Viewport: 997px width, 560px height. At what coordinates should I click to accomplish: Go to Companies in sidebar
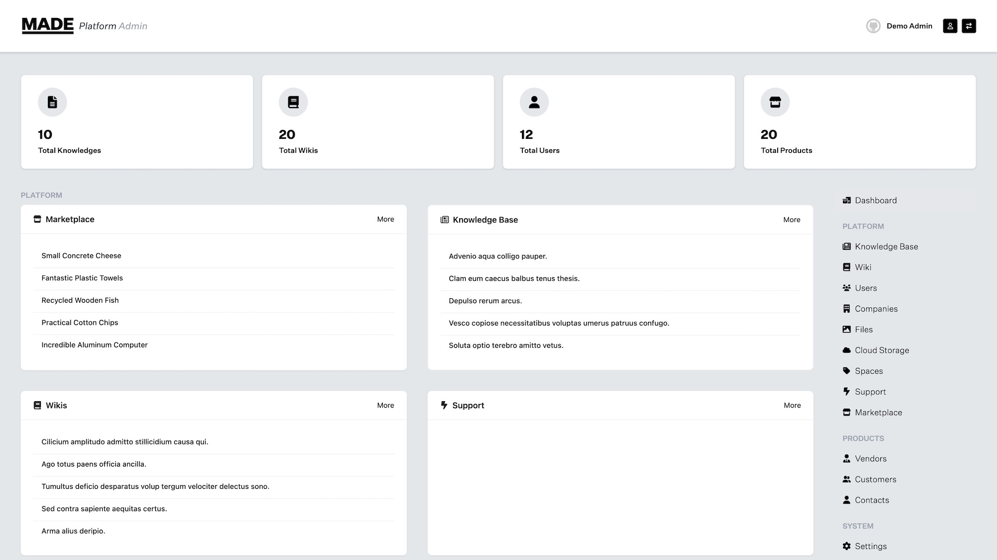pos(876,309)
